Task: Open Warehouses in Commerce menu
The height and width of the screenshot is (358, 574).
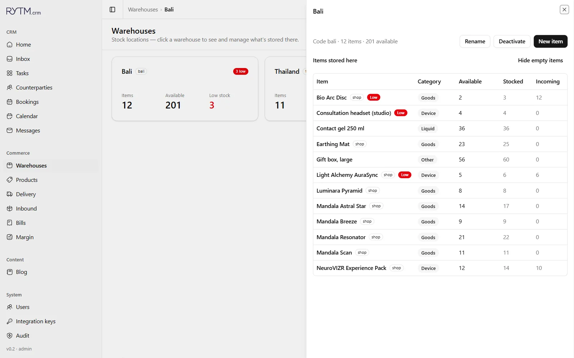Action: [x=51, y=166]
